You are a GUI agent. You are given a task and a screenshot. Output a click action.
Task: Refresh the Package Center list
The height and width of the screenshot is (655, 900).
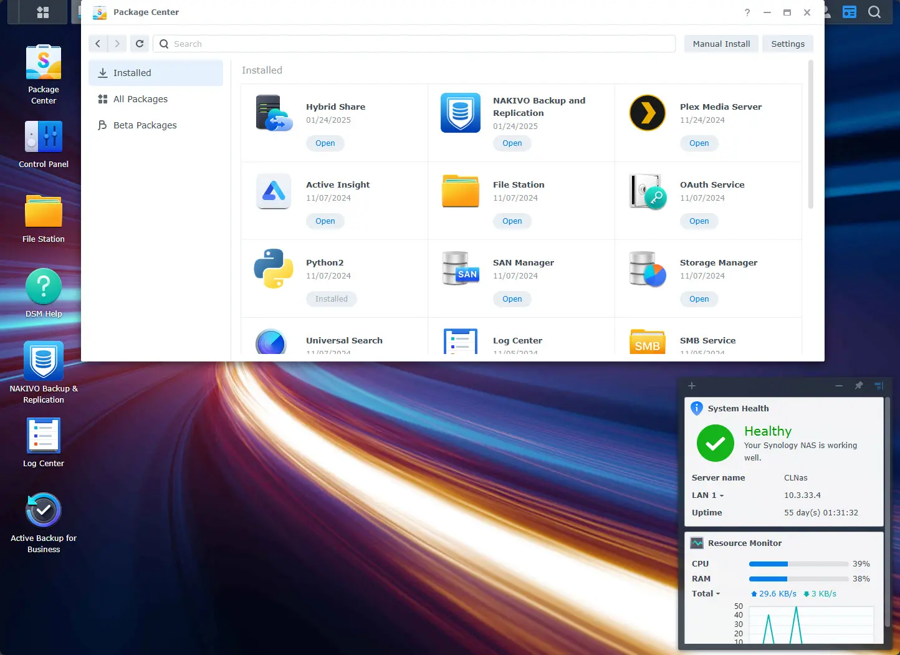coord(140,44)
